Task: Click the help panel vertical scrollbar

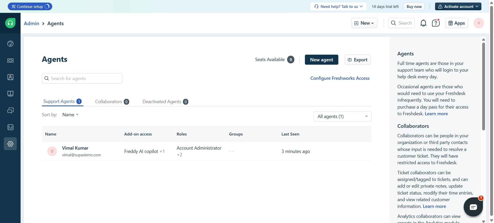Action: click(483, 86)
